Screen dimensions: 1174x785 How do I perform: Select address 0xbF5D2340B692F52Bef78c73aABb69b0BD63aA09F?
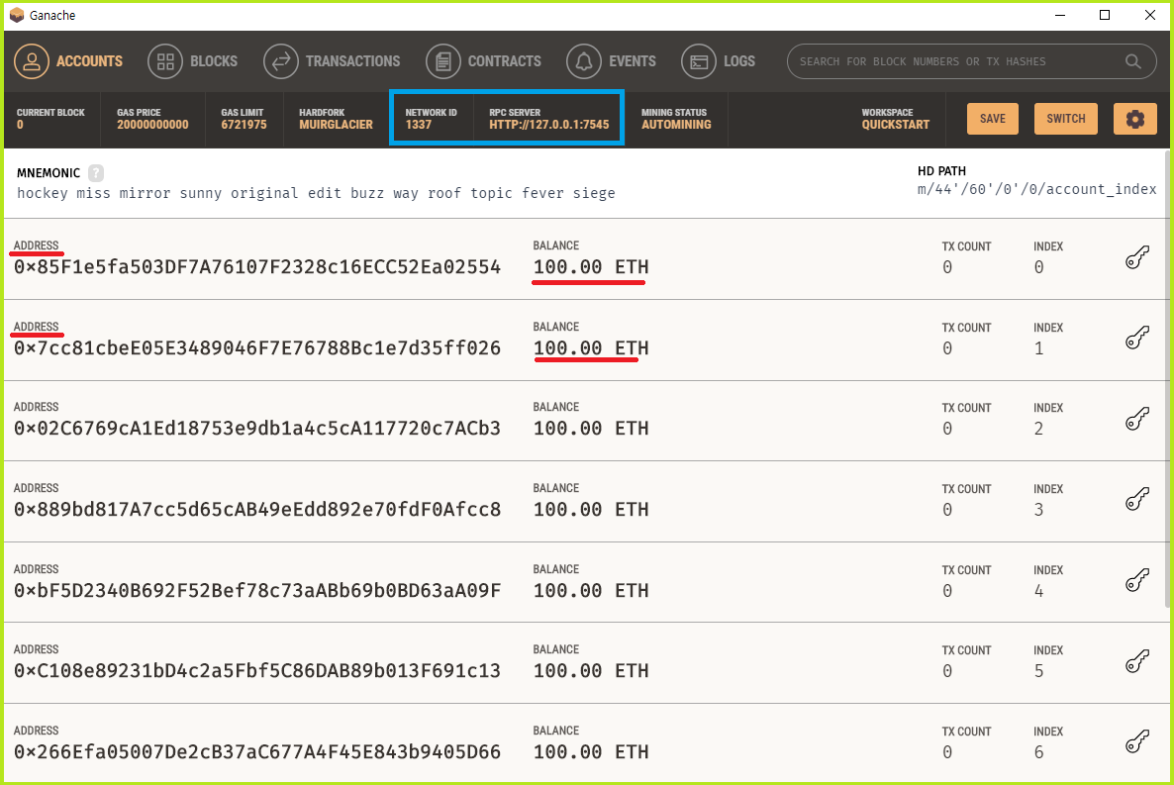click(x=256, y=591)
